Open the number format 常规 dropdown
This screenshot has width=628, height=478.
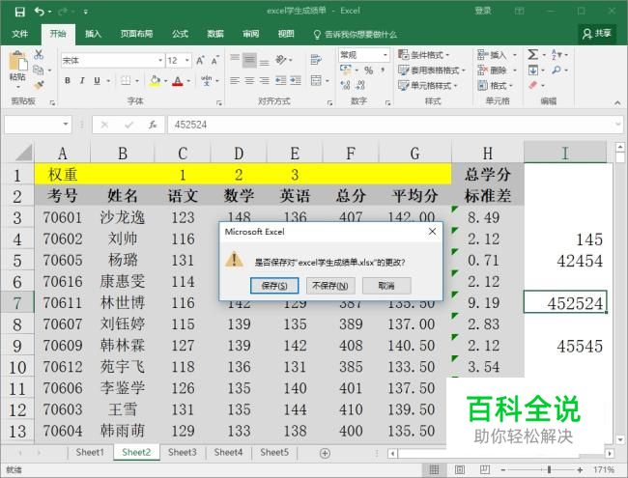tap(385, 55)
